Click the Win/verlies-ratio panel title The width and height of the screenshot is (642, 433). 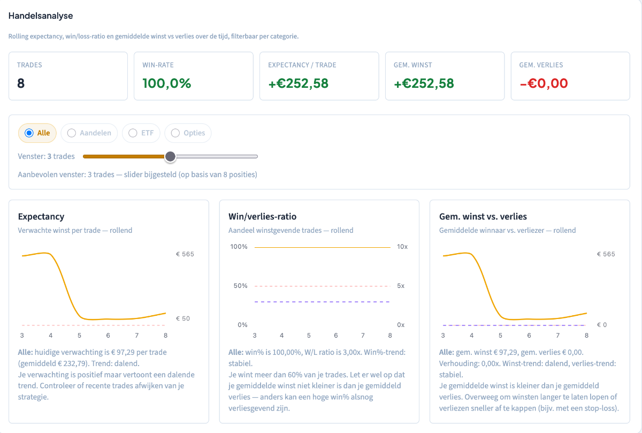coord(263,217)
